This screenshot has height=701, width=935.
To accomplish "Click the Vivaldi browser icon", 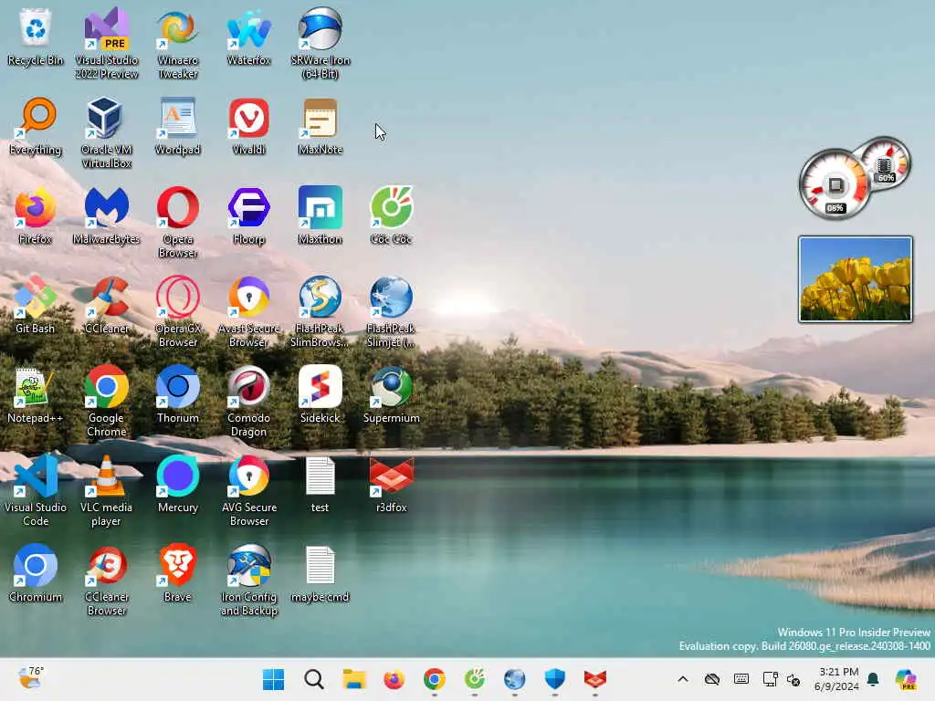I will tap(248, 126).
